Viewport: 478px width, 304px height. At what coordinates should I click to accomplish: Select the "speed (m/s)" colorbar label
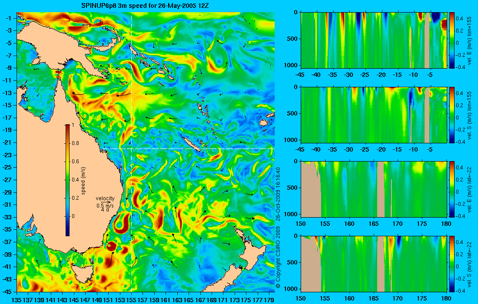pyautogui.click(x=83, y=181)
